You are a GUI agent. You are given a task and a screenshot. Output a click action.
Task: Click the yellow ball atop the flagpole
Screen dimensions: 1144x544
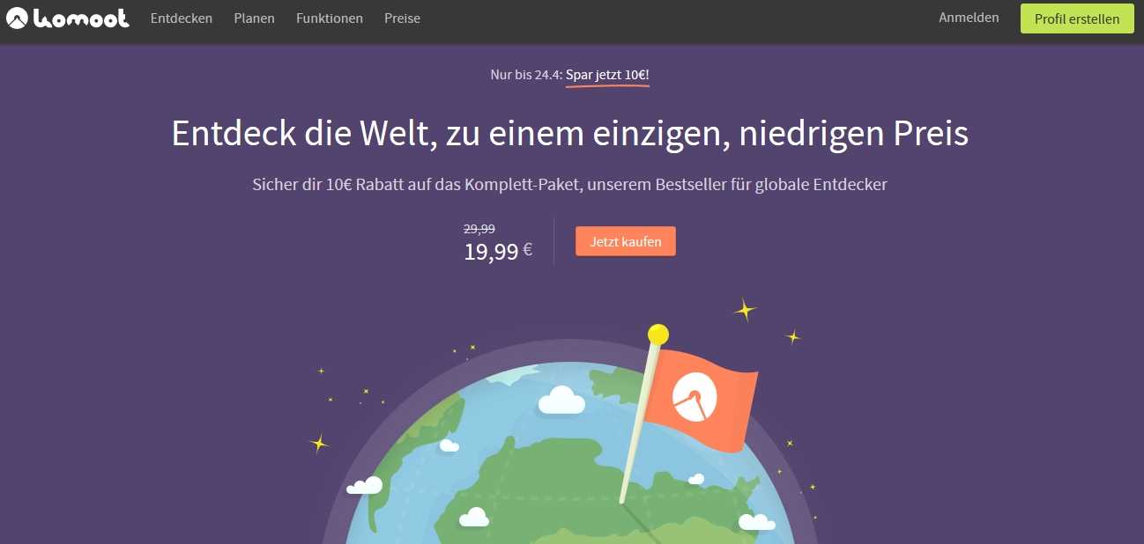tap(657, 334)
